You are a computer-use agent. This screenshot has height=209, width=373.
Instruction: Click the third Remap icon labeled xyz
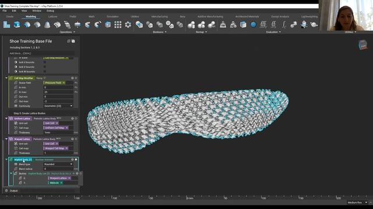[212, 24]
